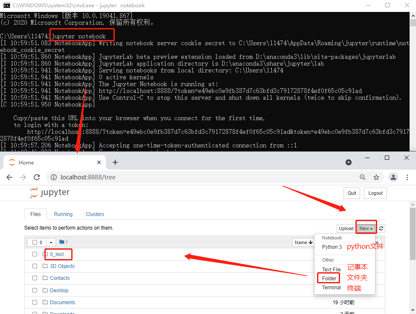The width and height of the screenshot is (416, 314).
Task: Choose Terminal from New menu
Action: (x=332, y=288)
